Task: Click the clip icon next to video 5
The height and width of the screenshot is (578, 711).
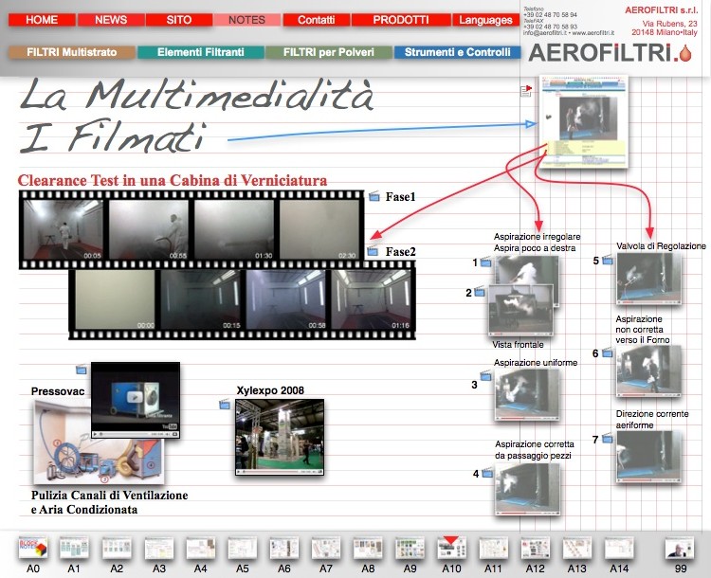Action: click(608, 261)
